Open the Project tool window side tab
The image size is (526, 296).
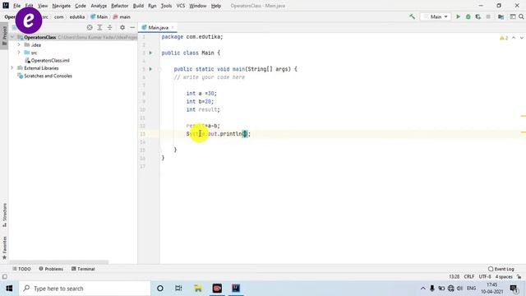[4, 36]
